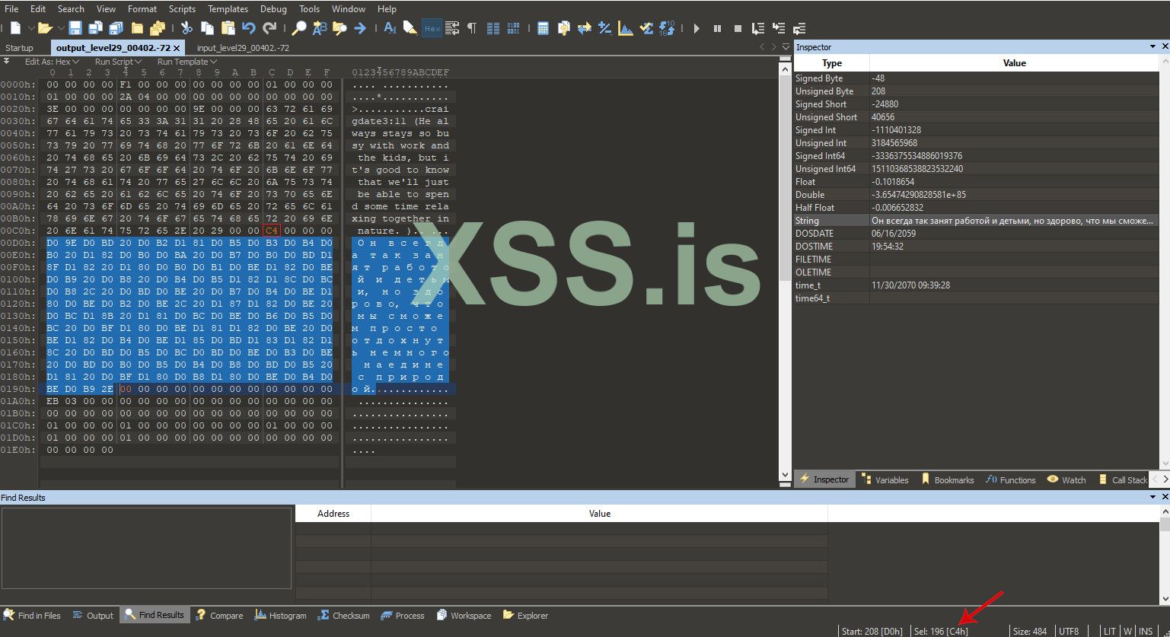Open the Run Script dropdown

pyautogui.click(x=118, y=62)
